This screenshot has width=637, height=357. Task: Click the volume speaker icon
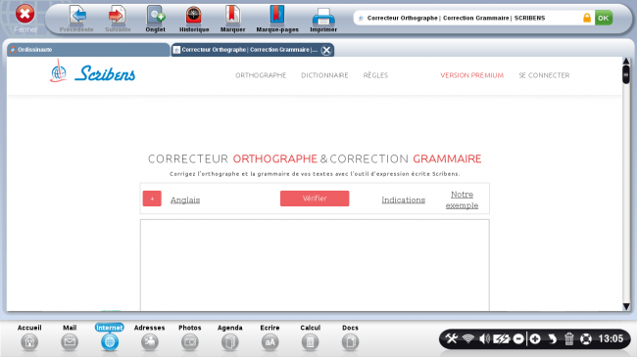485,338
